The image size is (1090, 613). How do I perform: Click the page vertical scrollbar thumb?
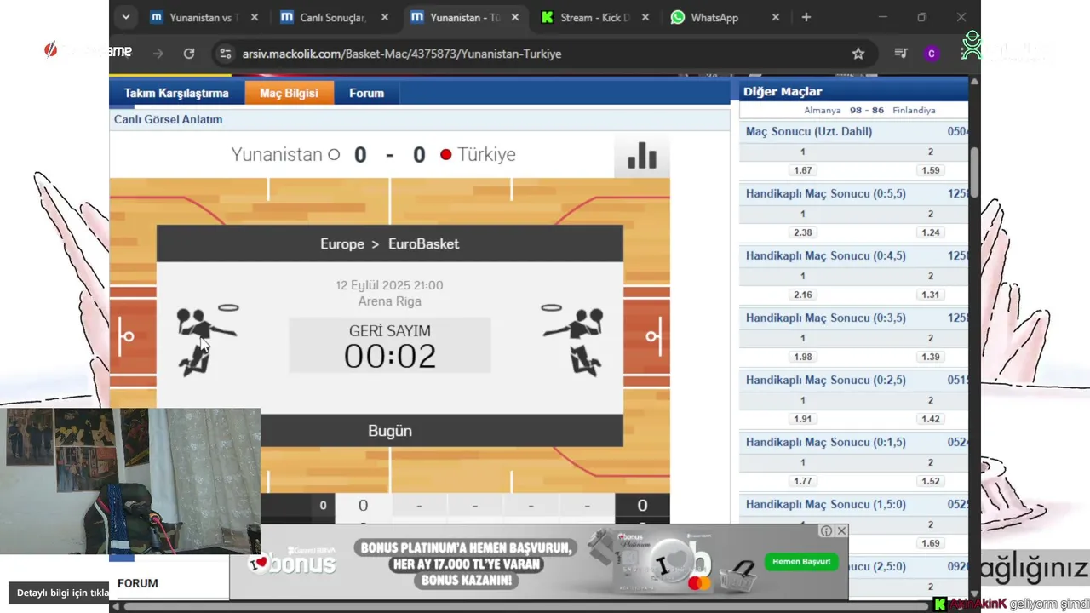[975, 172]
